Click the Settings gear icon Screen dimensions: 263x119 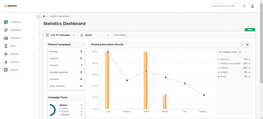coord(6,54)
